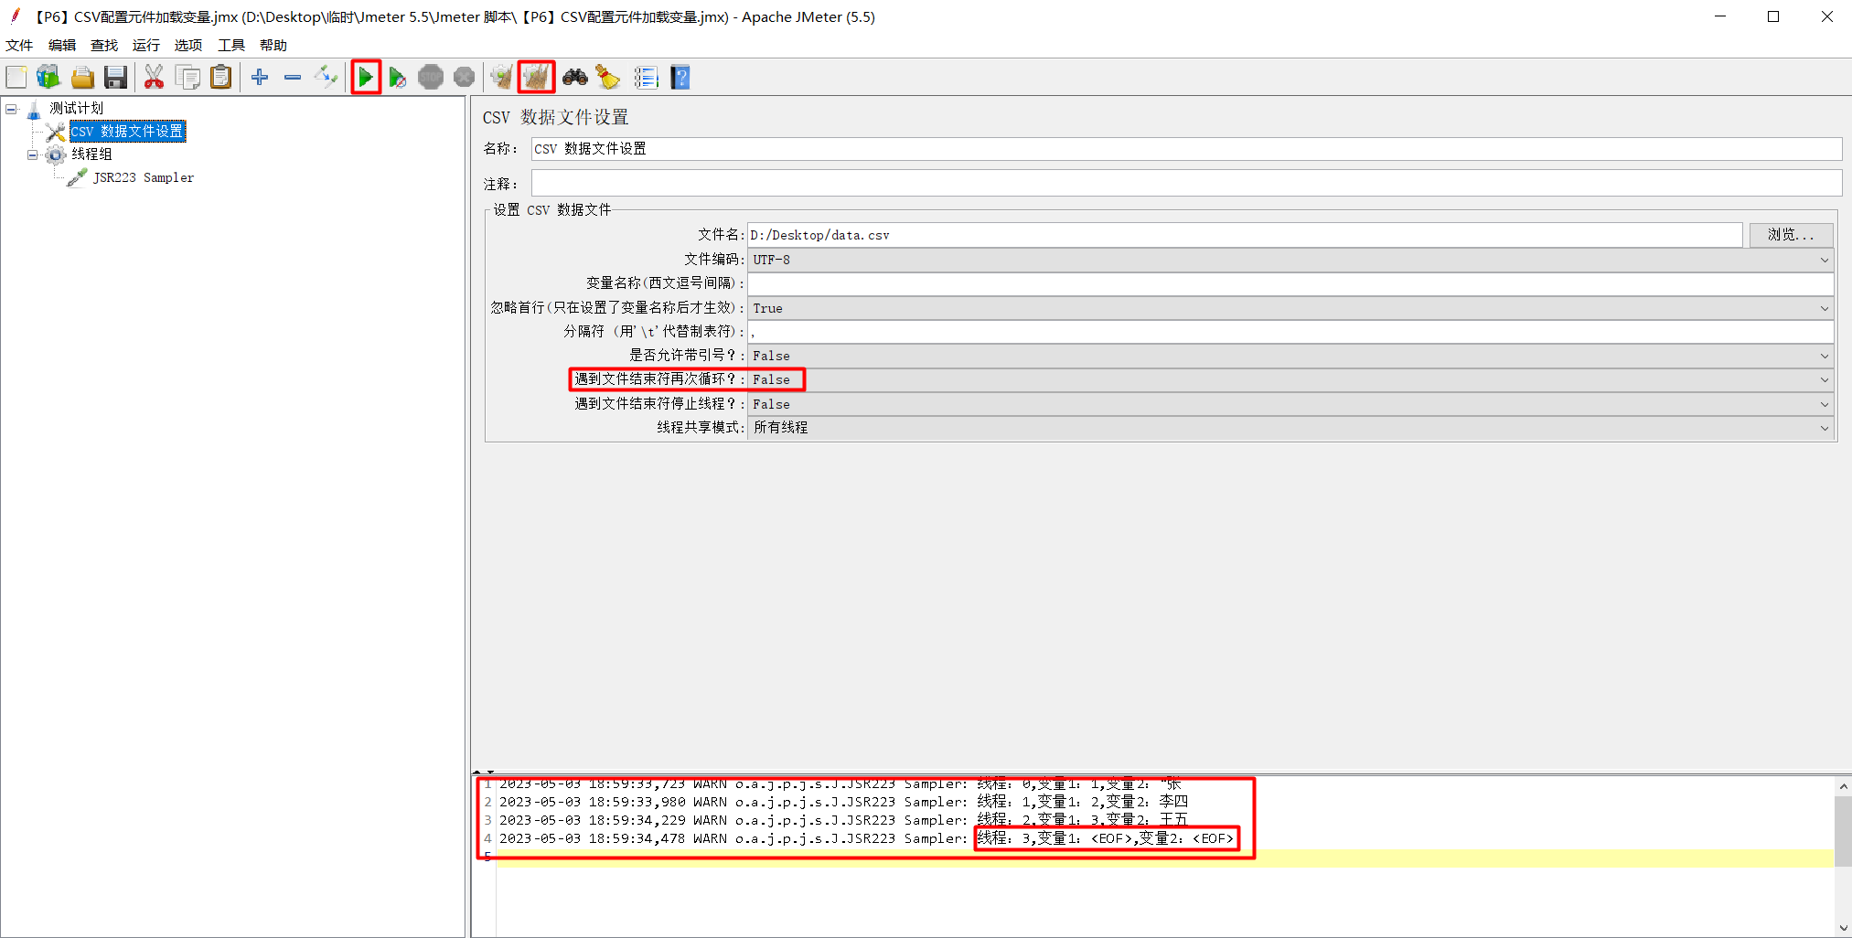
Task: Open the 查找 menu
Action: [x=104, y=45]
